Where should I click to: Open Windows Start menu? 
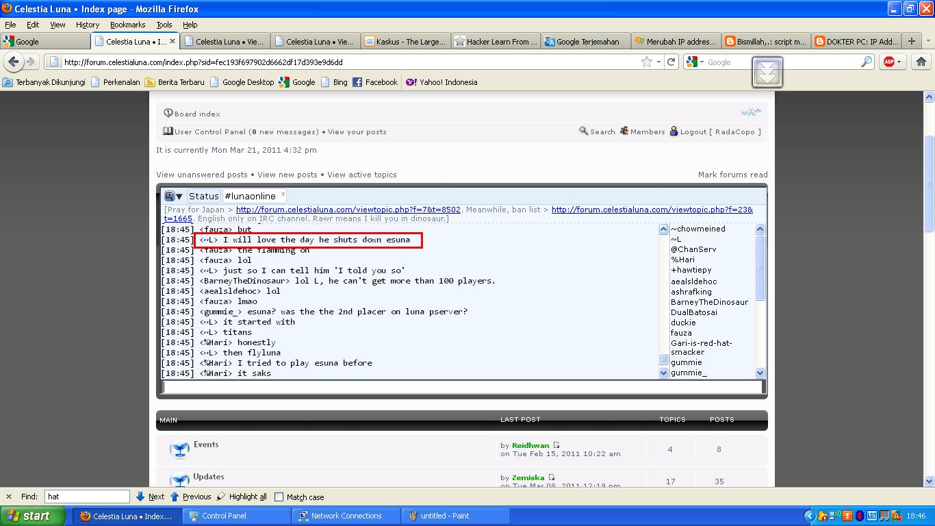(x=33, y=516)
